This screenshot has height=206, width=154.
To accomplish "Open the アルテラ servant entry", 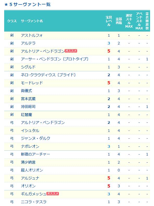I will point(28,43).
